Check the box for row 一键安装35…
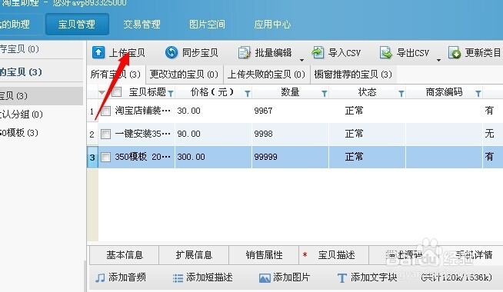This screenshot has width=503, height=292. click(x=105, y=134)
